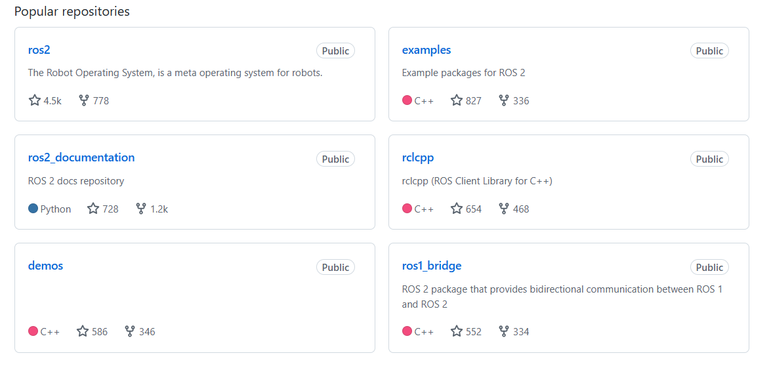Click the C++ language dot on rclcpp card
Image resolution: width=771 pixels, height=370 pixels.
(407, 209)
